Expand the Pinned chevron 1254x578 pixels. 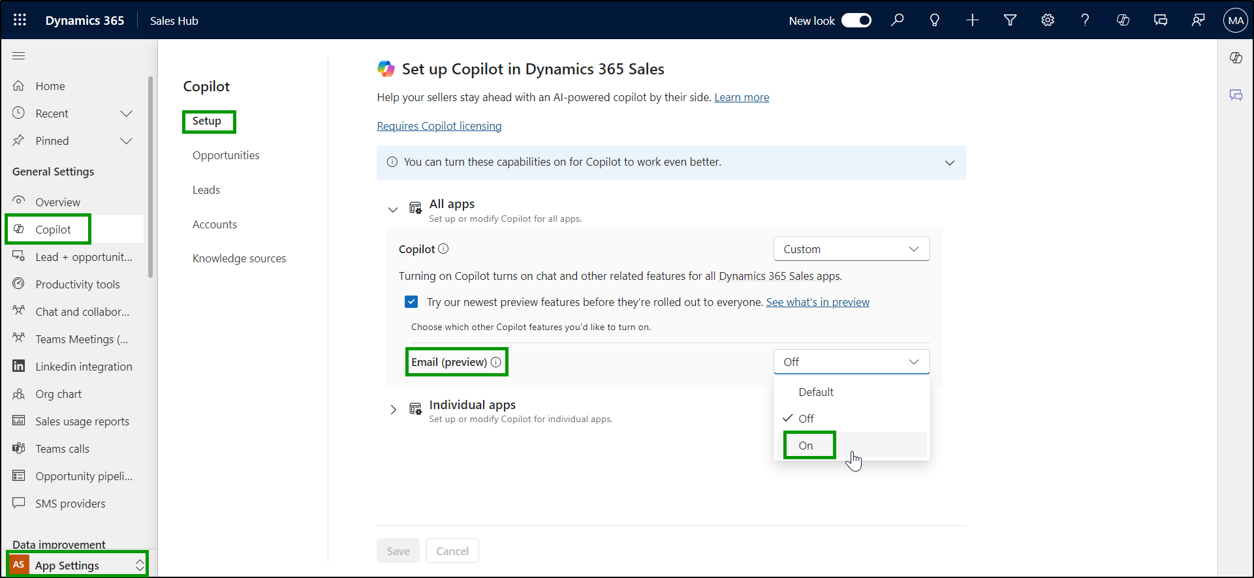click(x=127, y=141)
